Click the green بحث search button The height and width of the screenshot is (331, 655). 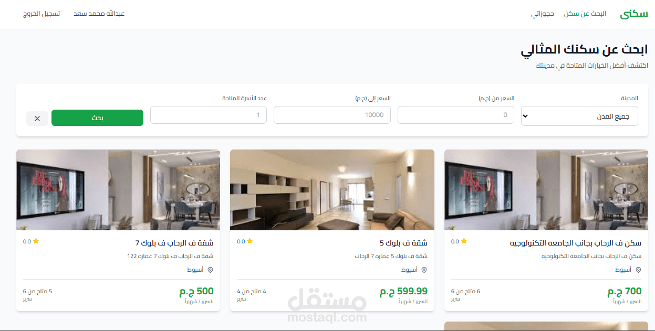[97, 118]
